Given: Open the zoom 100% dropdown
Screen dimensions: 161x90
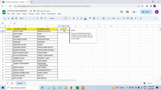Looking at the screenshot, I should tap(22, 18).
